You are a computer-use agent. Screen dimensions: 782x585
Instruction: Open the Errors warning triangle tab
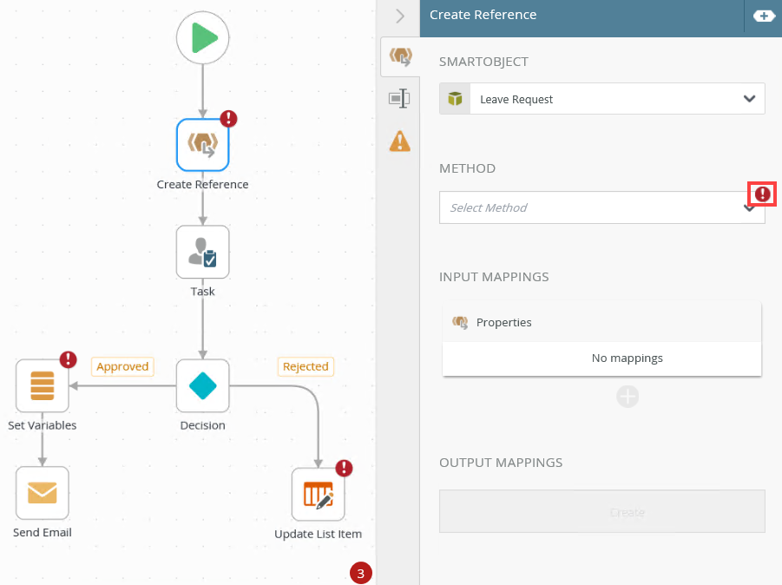click(x=400, y=141)
